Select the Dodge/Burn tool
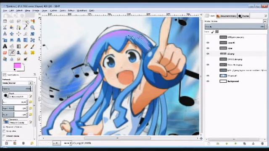The height and width of the screenshot is (151, 269). point(26,59)
